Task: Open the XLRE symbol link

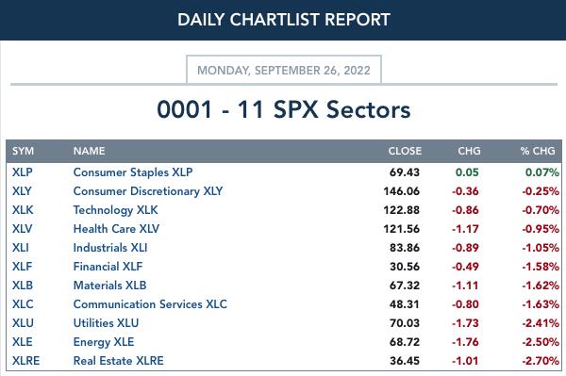Action: pos(26,361)
